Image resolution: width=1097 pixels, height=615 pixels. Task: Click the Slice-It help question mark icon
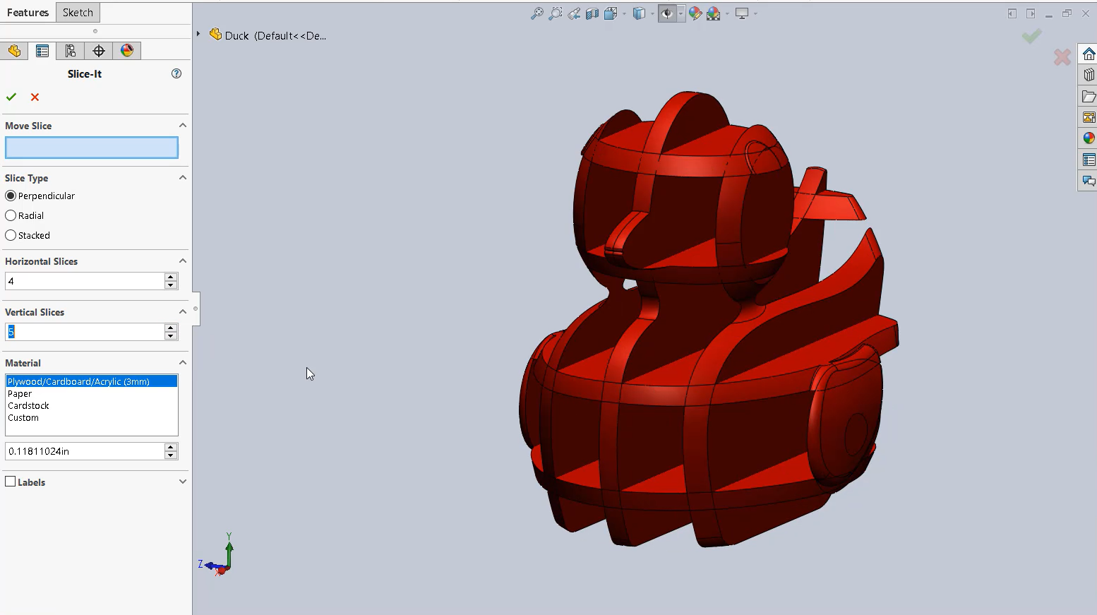coord(176,73)
